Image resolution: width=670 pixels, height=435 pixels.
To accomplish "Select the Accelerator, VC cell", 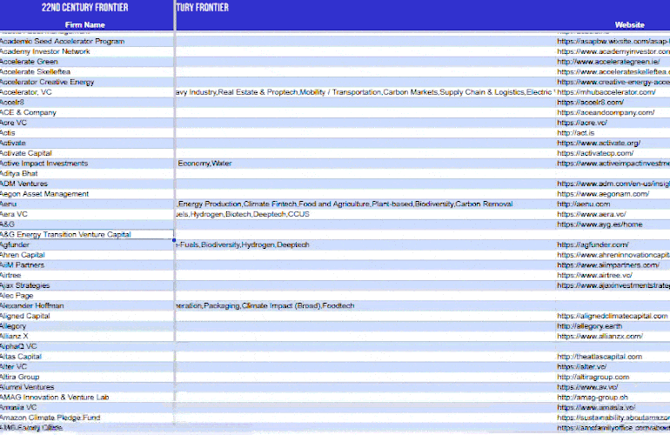I will [x=87, y=92].
